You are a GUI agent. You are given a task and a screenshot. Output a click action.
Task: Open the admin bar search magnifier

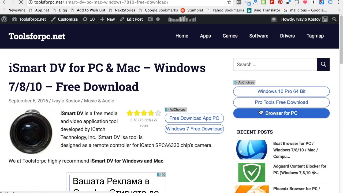pos(334,19)
